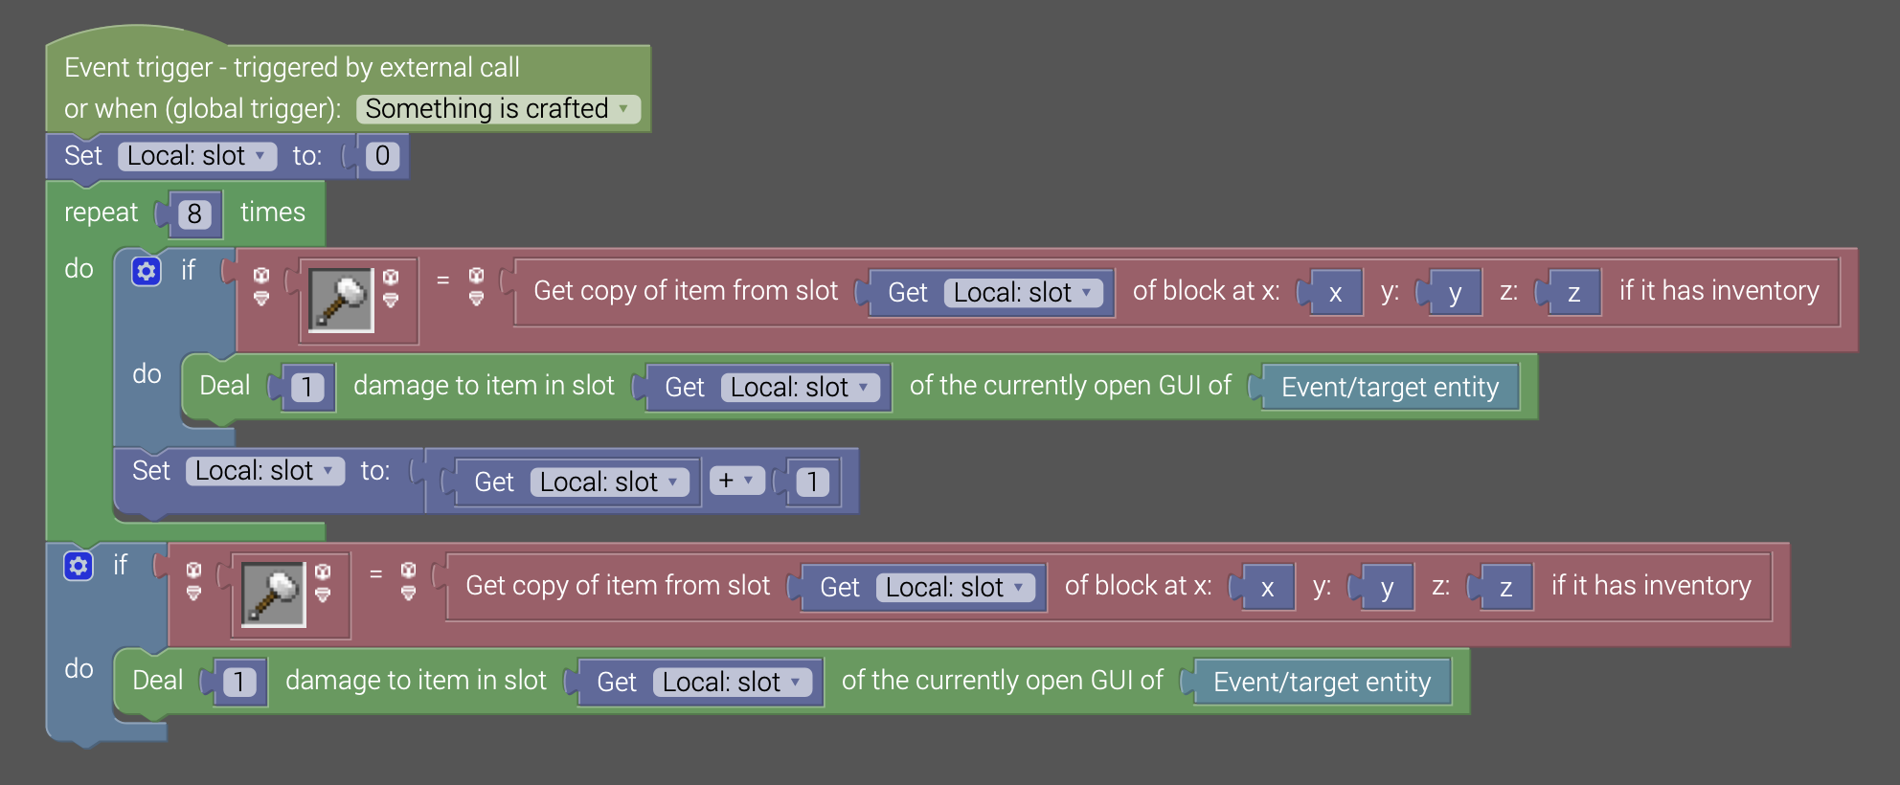
Task: Open the 'Local: slot' dropdown in the addition's Get block
Action: click(609, 482)
